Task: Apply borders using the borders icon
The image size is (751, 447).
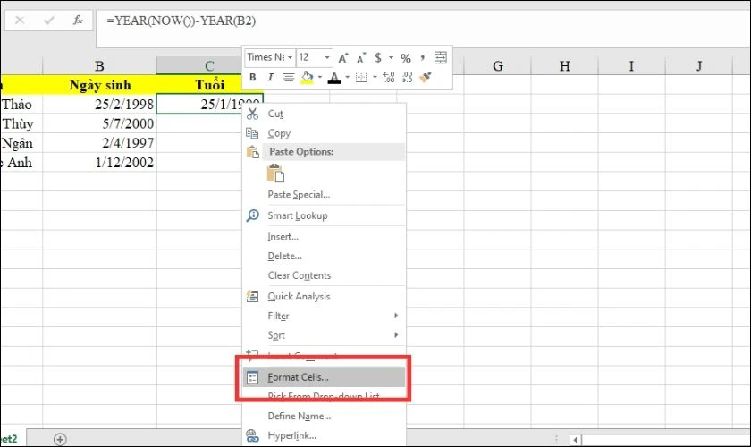Action: click(361, 77)
